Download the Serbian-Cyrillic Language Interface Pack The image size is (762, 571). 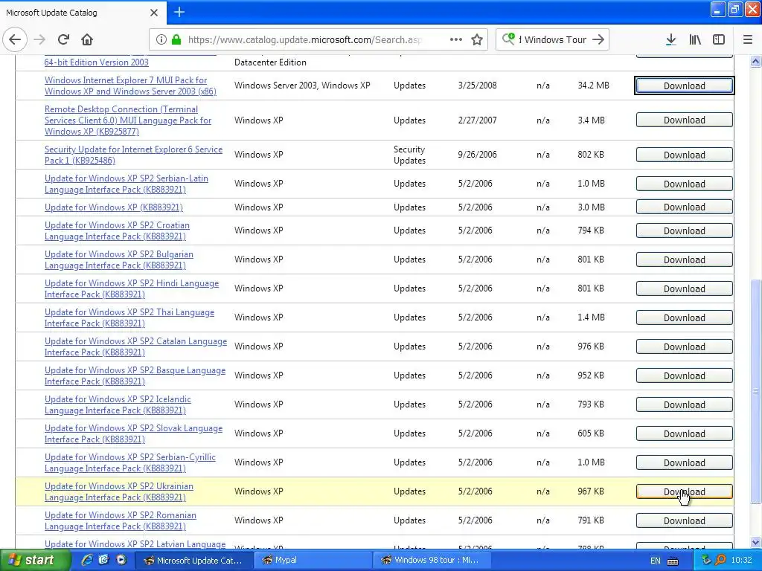pos(684,462)
